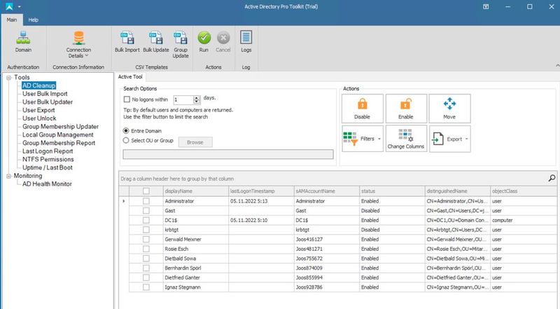Check the DC1$ row checkbox
Image resolution: width=560 pixels, height=309 pixels.
pyautogui.click(x=146, y=220)
